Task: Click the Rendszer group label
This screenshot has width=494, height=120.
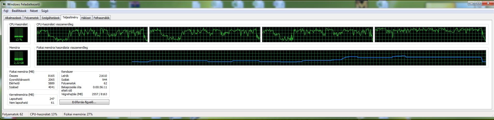Action: (x=67, y=72)
